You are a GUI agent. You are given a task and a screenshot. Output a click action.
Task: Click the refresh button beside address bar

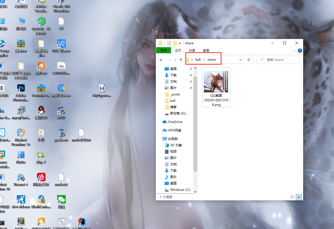click(249, 60)
